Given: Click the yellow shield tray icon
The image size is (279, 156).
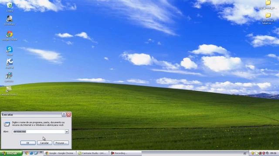Looking at the screenshot, I should point(253,153).
